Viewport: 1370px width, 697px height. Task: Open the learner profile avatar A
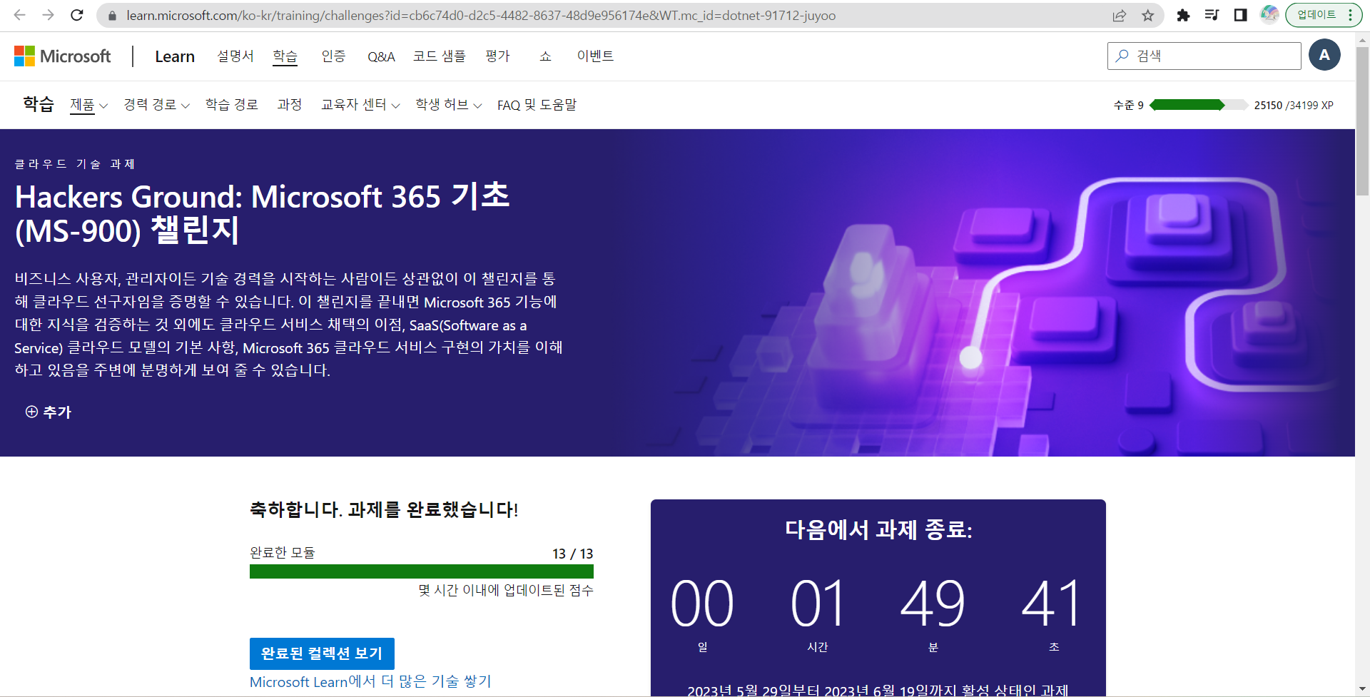point(1325,55)
